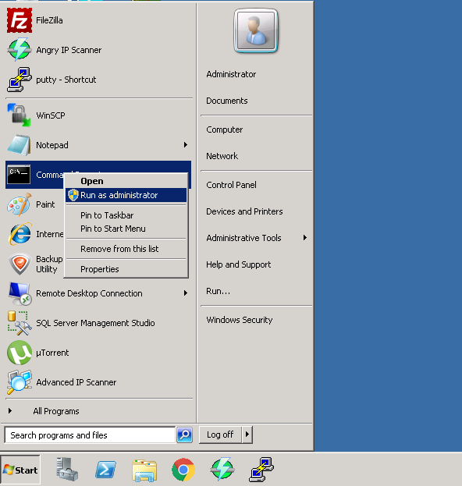Expand the Administrative Tools submenu arrow
Viewport: 462px width, 486px height.
(305, 238)
